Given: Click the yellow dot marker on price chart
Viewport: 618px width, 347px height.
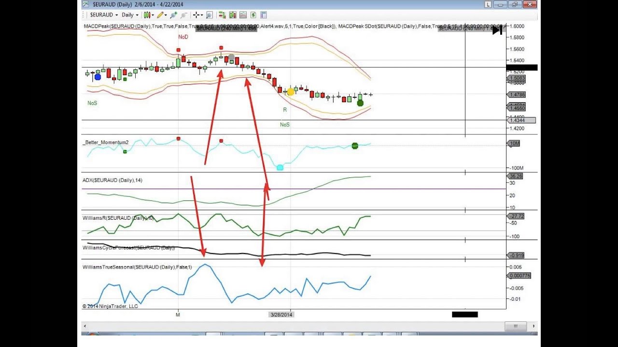Looking at the screenshot, I should tap(291, 92).
